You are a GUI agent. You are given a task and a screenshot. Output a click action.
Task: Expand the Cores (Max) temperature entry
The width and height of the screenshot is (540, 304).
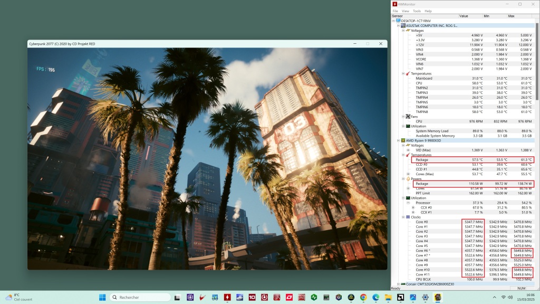(x=408, y=174)
